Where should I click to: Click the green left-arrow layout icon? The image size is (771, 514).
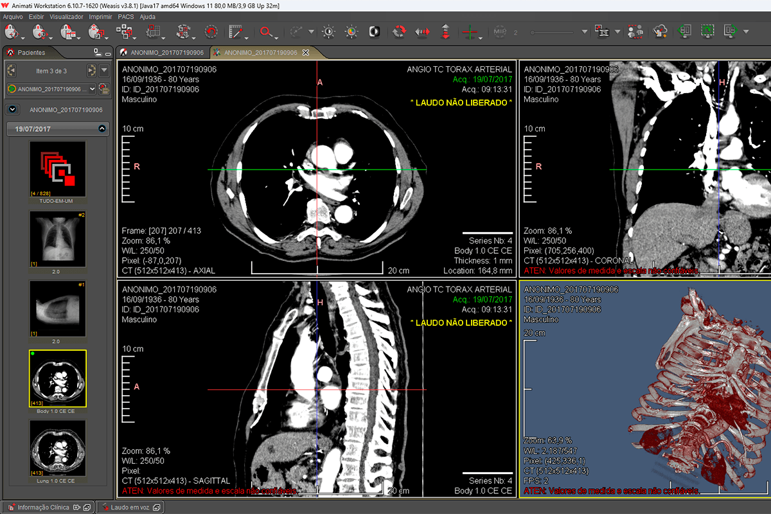(x=685, y=31)
